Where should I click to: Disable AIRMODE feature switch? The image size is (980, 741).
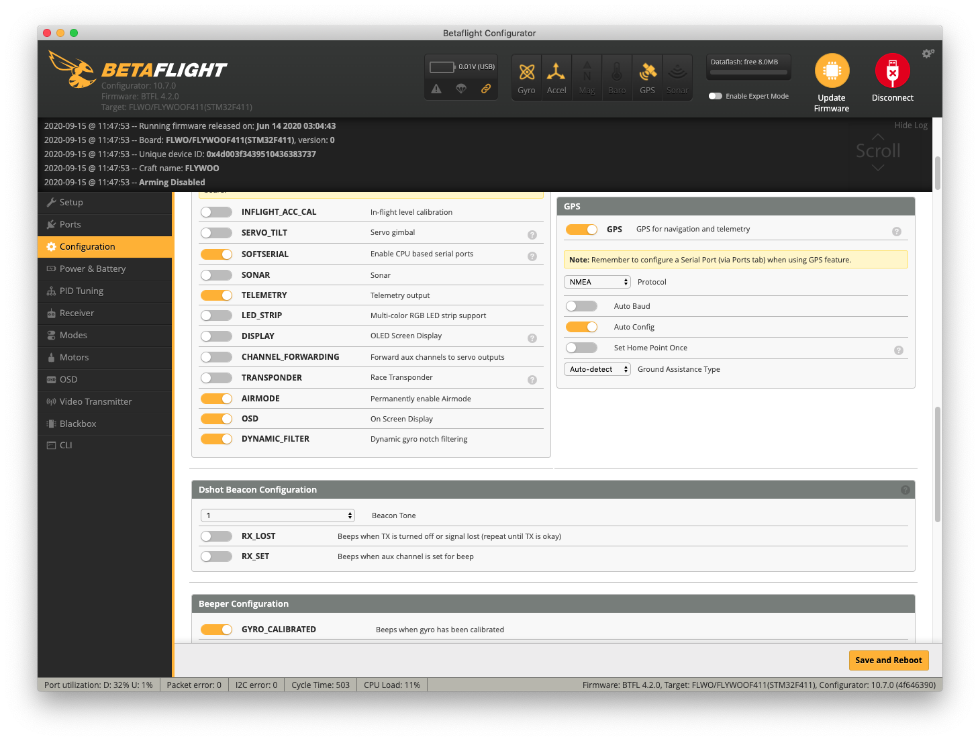coord(216,399)
